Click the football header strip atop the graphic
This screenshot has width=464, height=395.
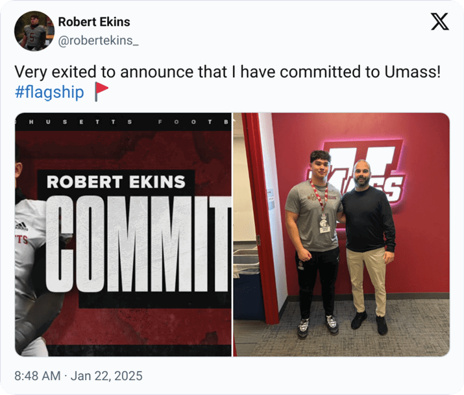123,121
